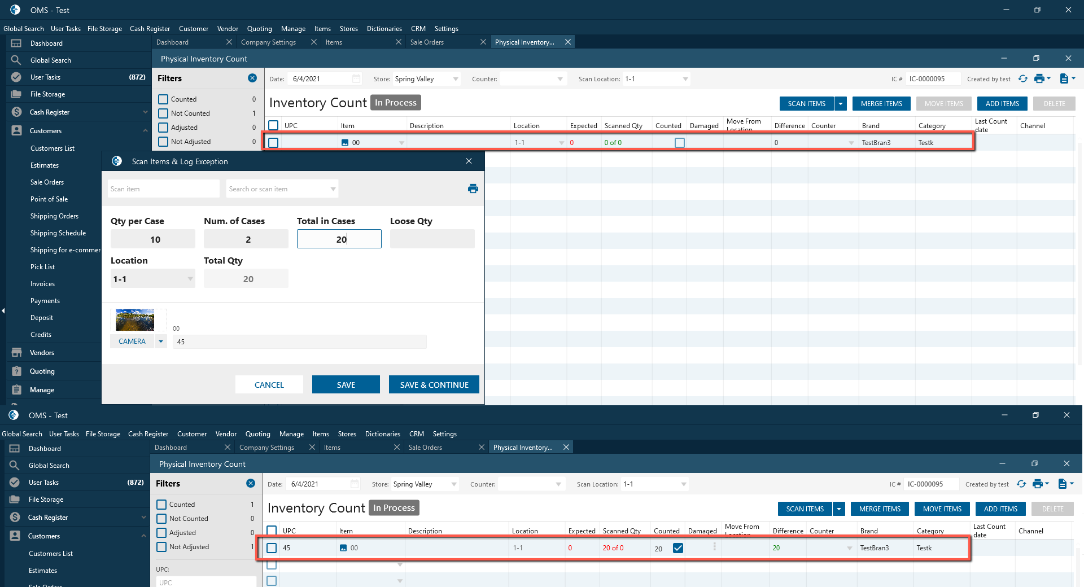Click Vendors truck icon in upper sidebar

16,353
